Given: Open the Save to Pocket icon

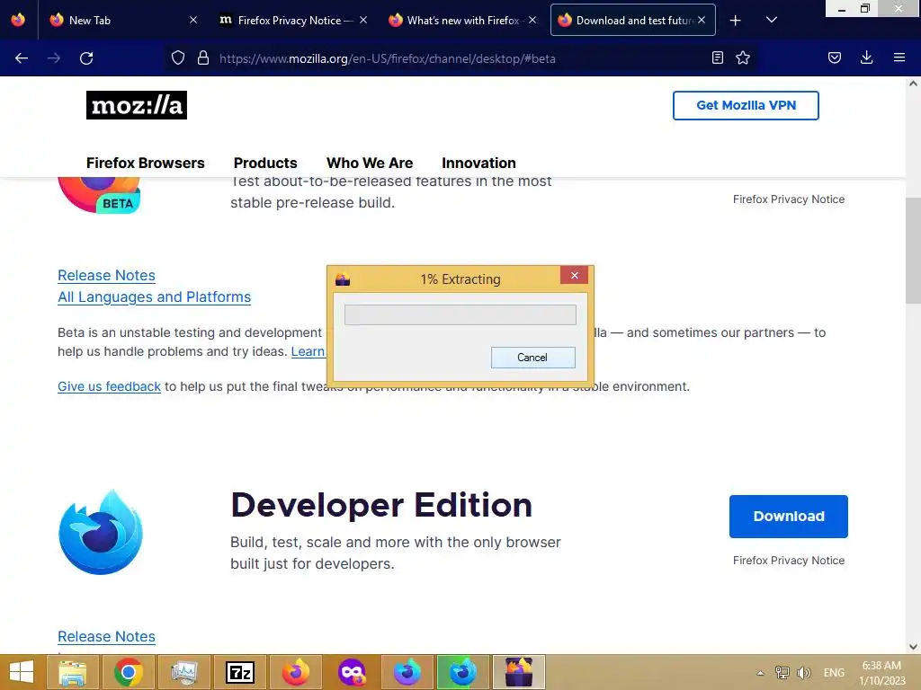Looking at the screenshot, I should coord(835,57).
